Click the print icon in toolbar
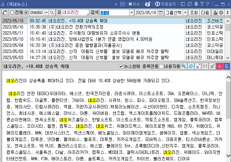The width and height of the screenshot is (231, 162). pos(215,13)
